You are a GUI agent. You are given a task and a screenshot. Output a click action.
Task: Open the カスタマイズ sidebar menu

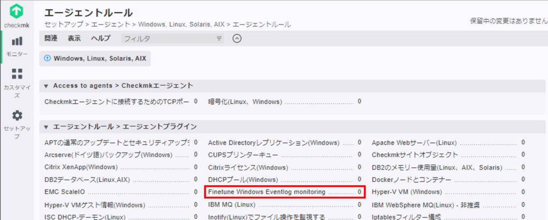coord(17,84)
